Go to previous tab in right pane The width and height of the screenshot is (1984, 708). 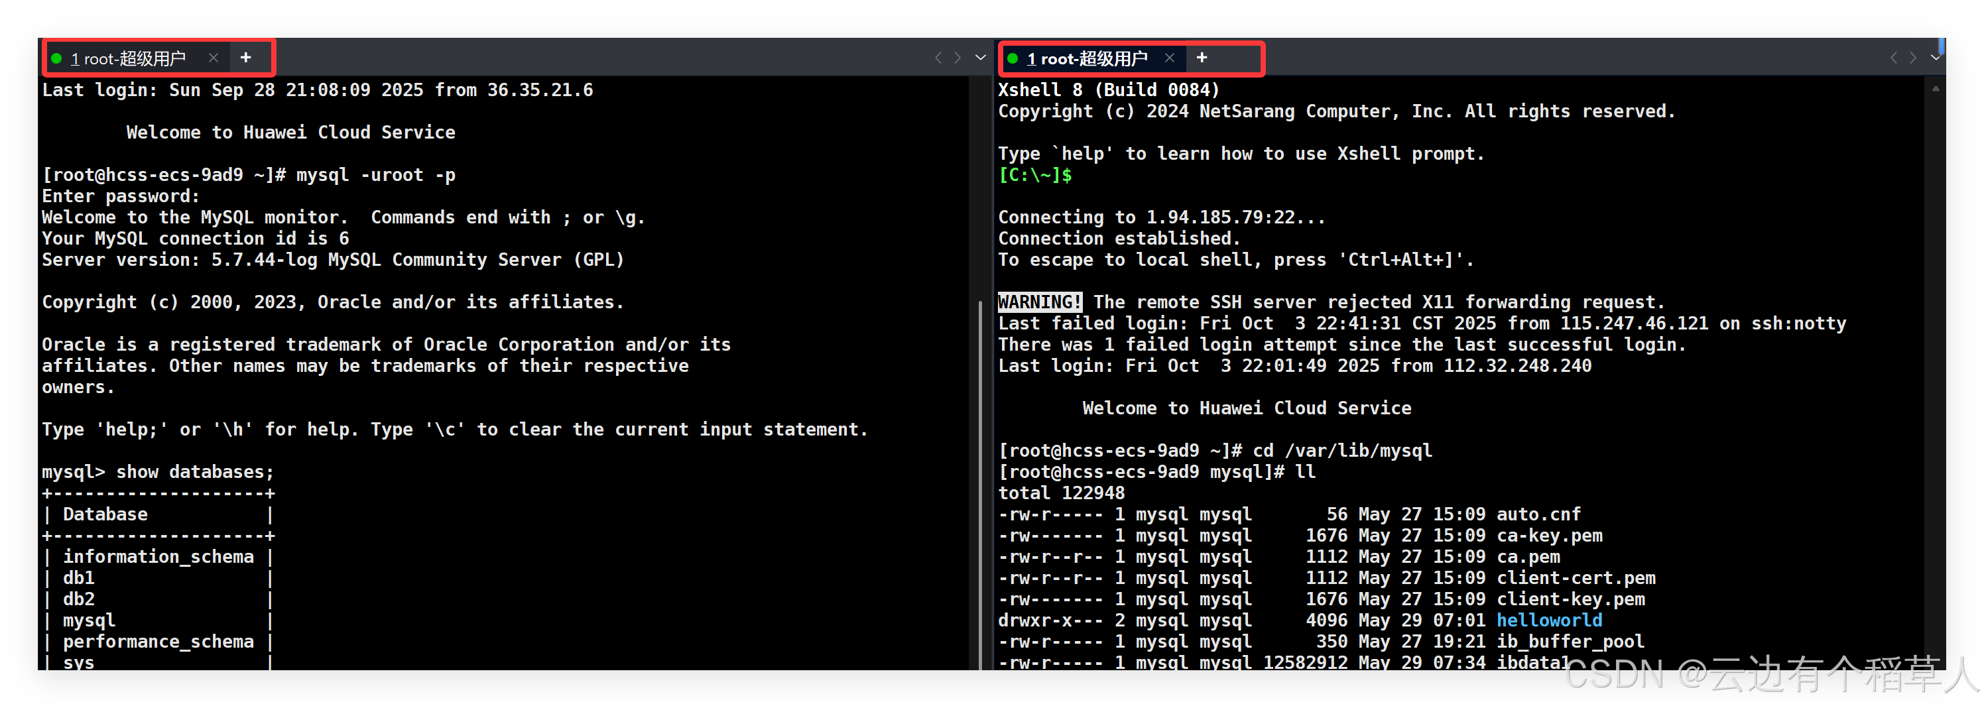click(x=1894, y=58)
